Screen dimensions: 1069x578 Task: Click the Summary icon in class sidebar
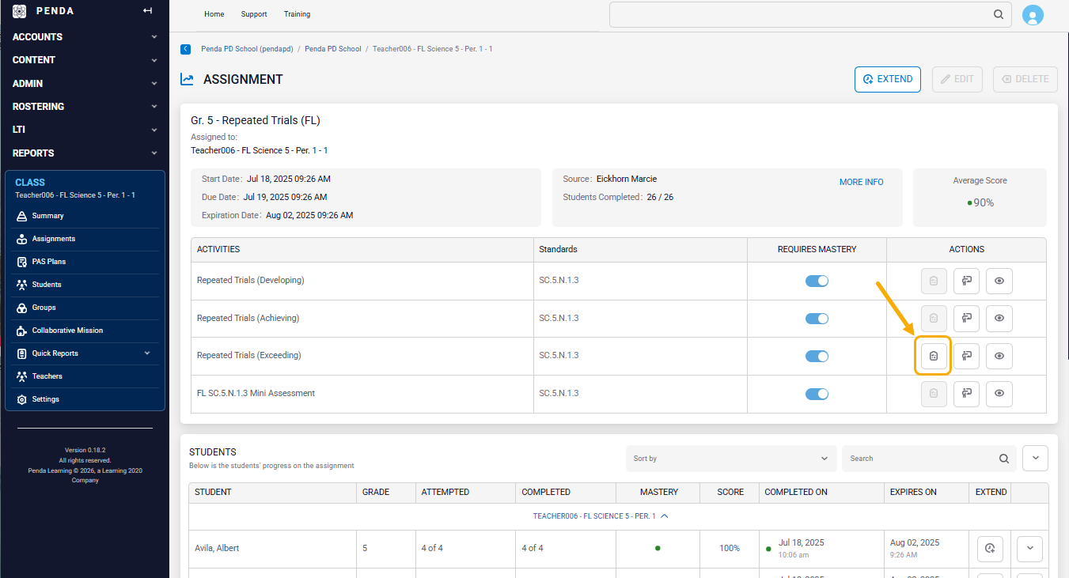point(22,216)
